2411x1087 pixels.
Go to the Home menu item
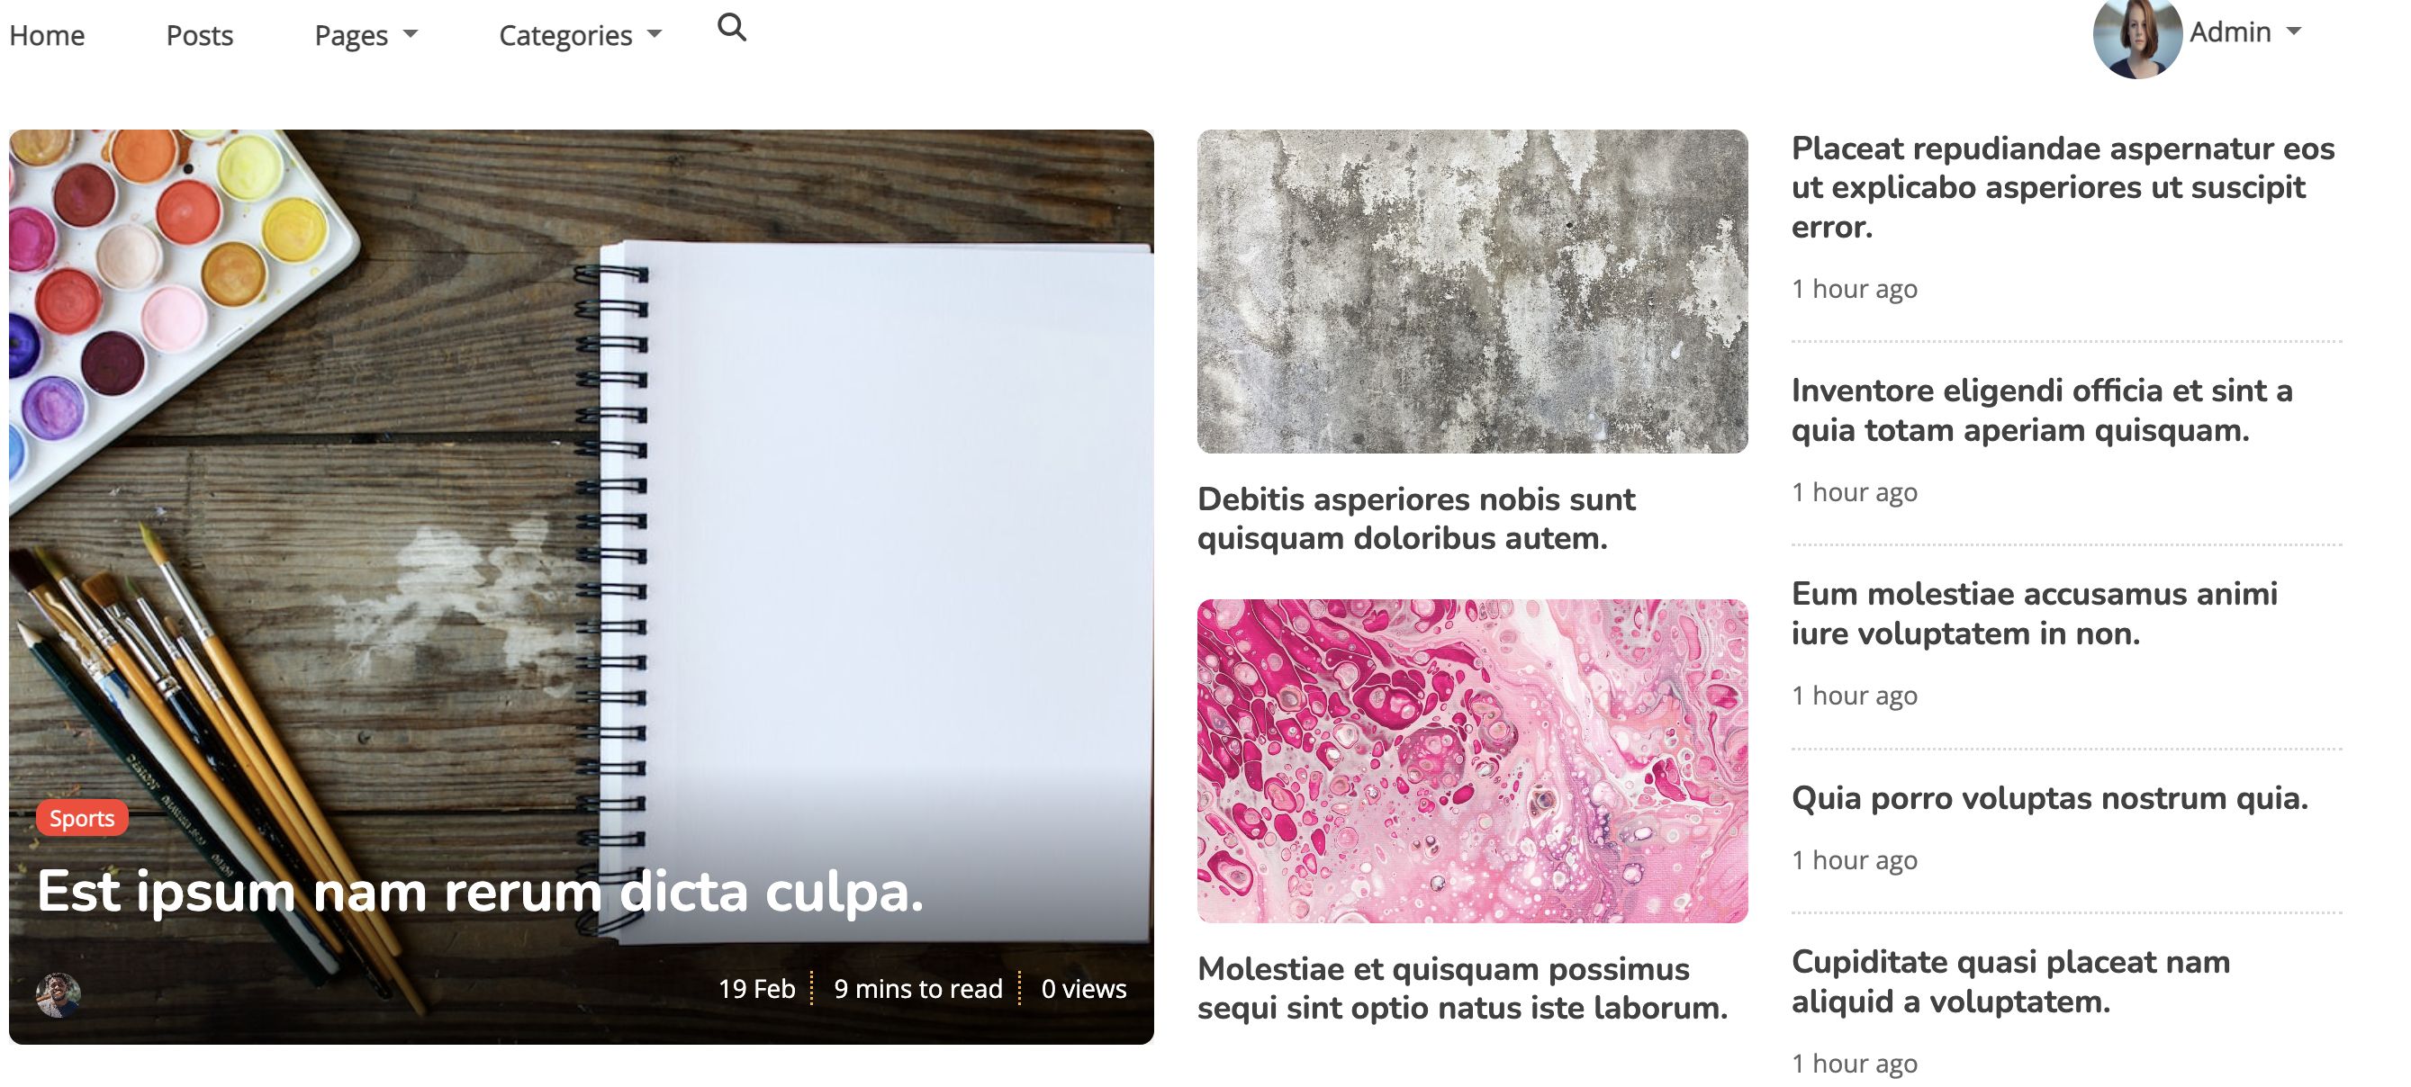[x=47, y=34]
